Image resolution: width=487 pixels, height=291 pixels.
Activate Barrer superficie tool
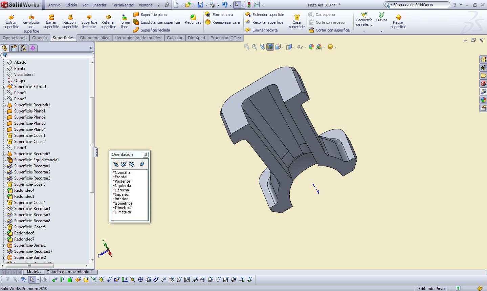(51, 22)
